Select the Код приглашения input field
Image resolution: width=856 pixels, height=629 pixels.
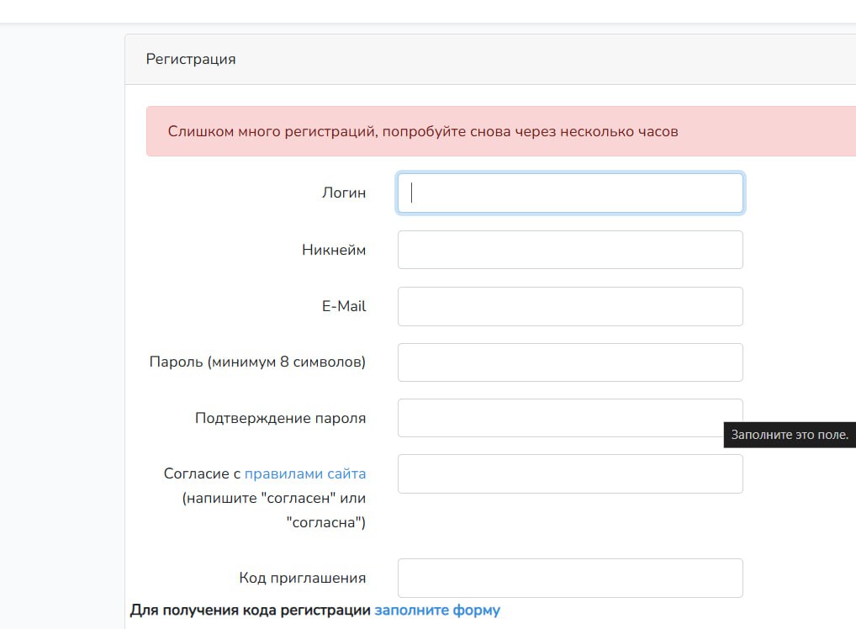569,578
